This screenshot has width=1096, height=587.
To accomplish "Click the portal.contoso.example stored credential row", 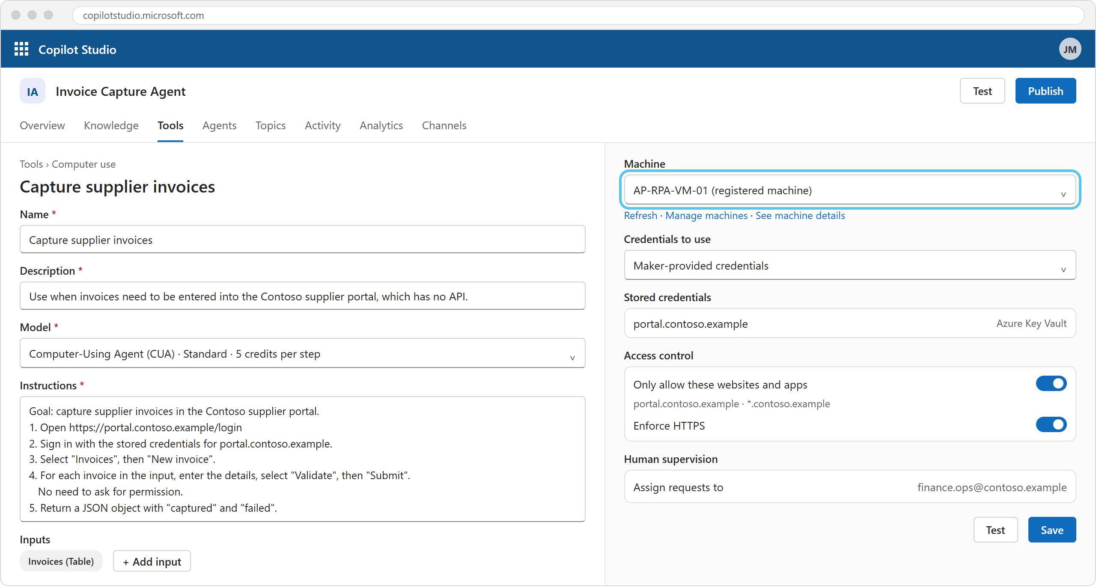I will pos(850,323).
